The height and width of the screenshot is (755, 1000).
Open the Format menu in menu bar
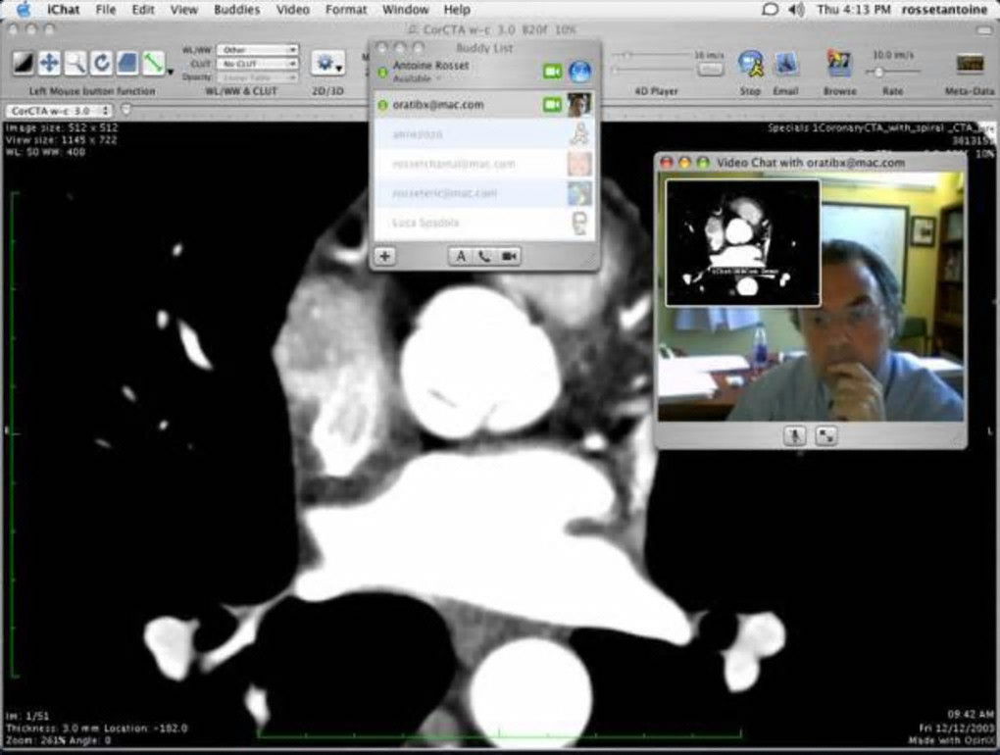click(346, 10)
